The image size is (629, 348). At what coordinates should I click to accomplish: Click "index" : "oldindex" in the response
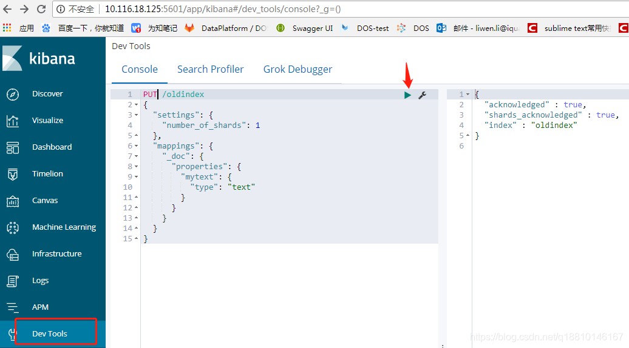(531, 125)
